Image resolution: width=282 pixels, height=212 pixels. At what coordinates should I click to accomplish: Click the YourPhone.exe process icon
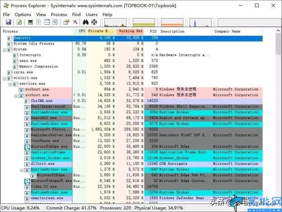click(27, 142)
